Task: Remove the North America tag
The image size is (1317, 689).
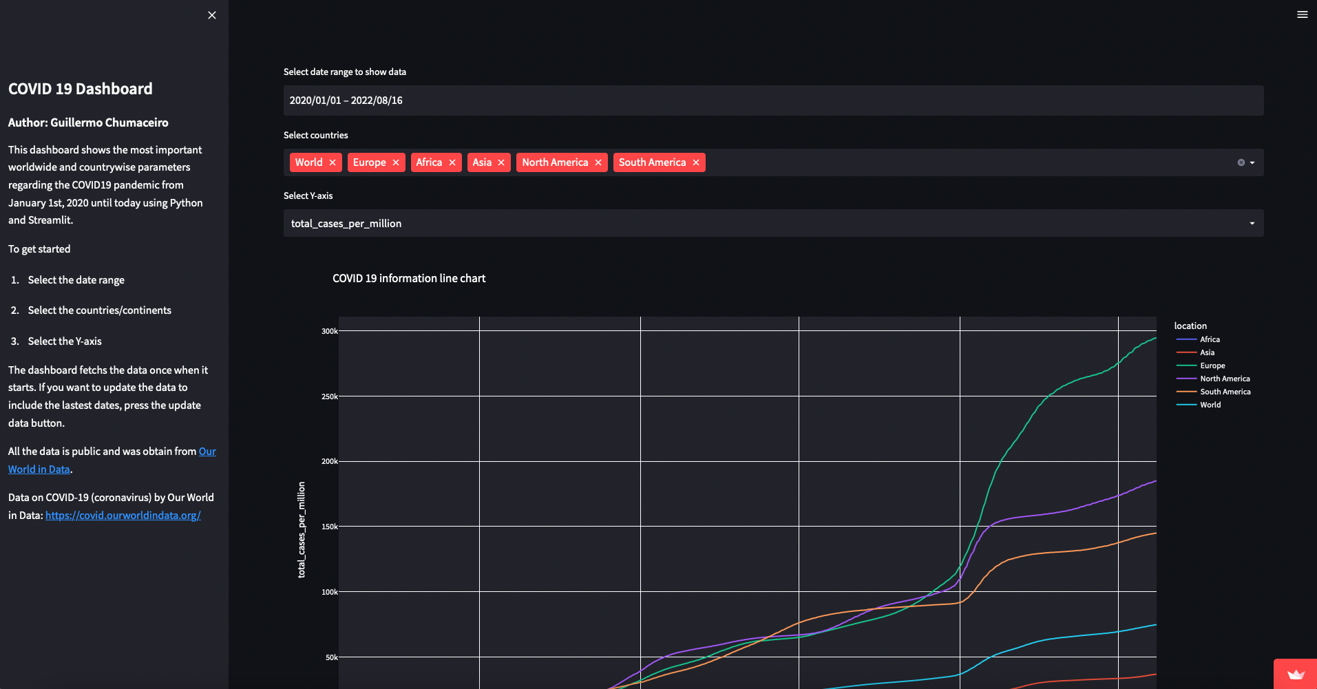Action: 598,162
